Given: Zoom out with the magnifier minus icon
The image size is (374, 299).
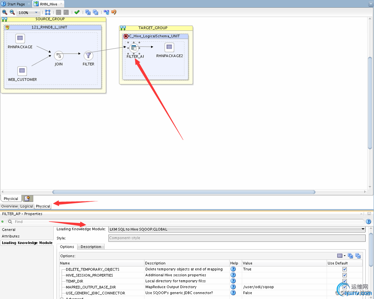Looking at the screenshot, I should 12,12.
